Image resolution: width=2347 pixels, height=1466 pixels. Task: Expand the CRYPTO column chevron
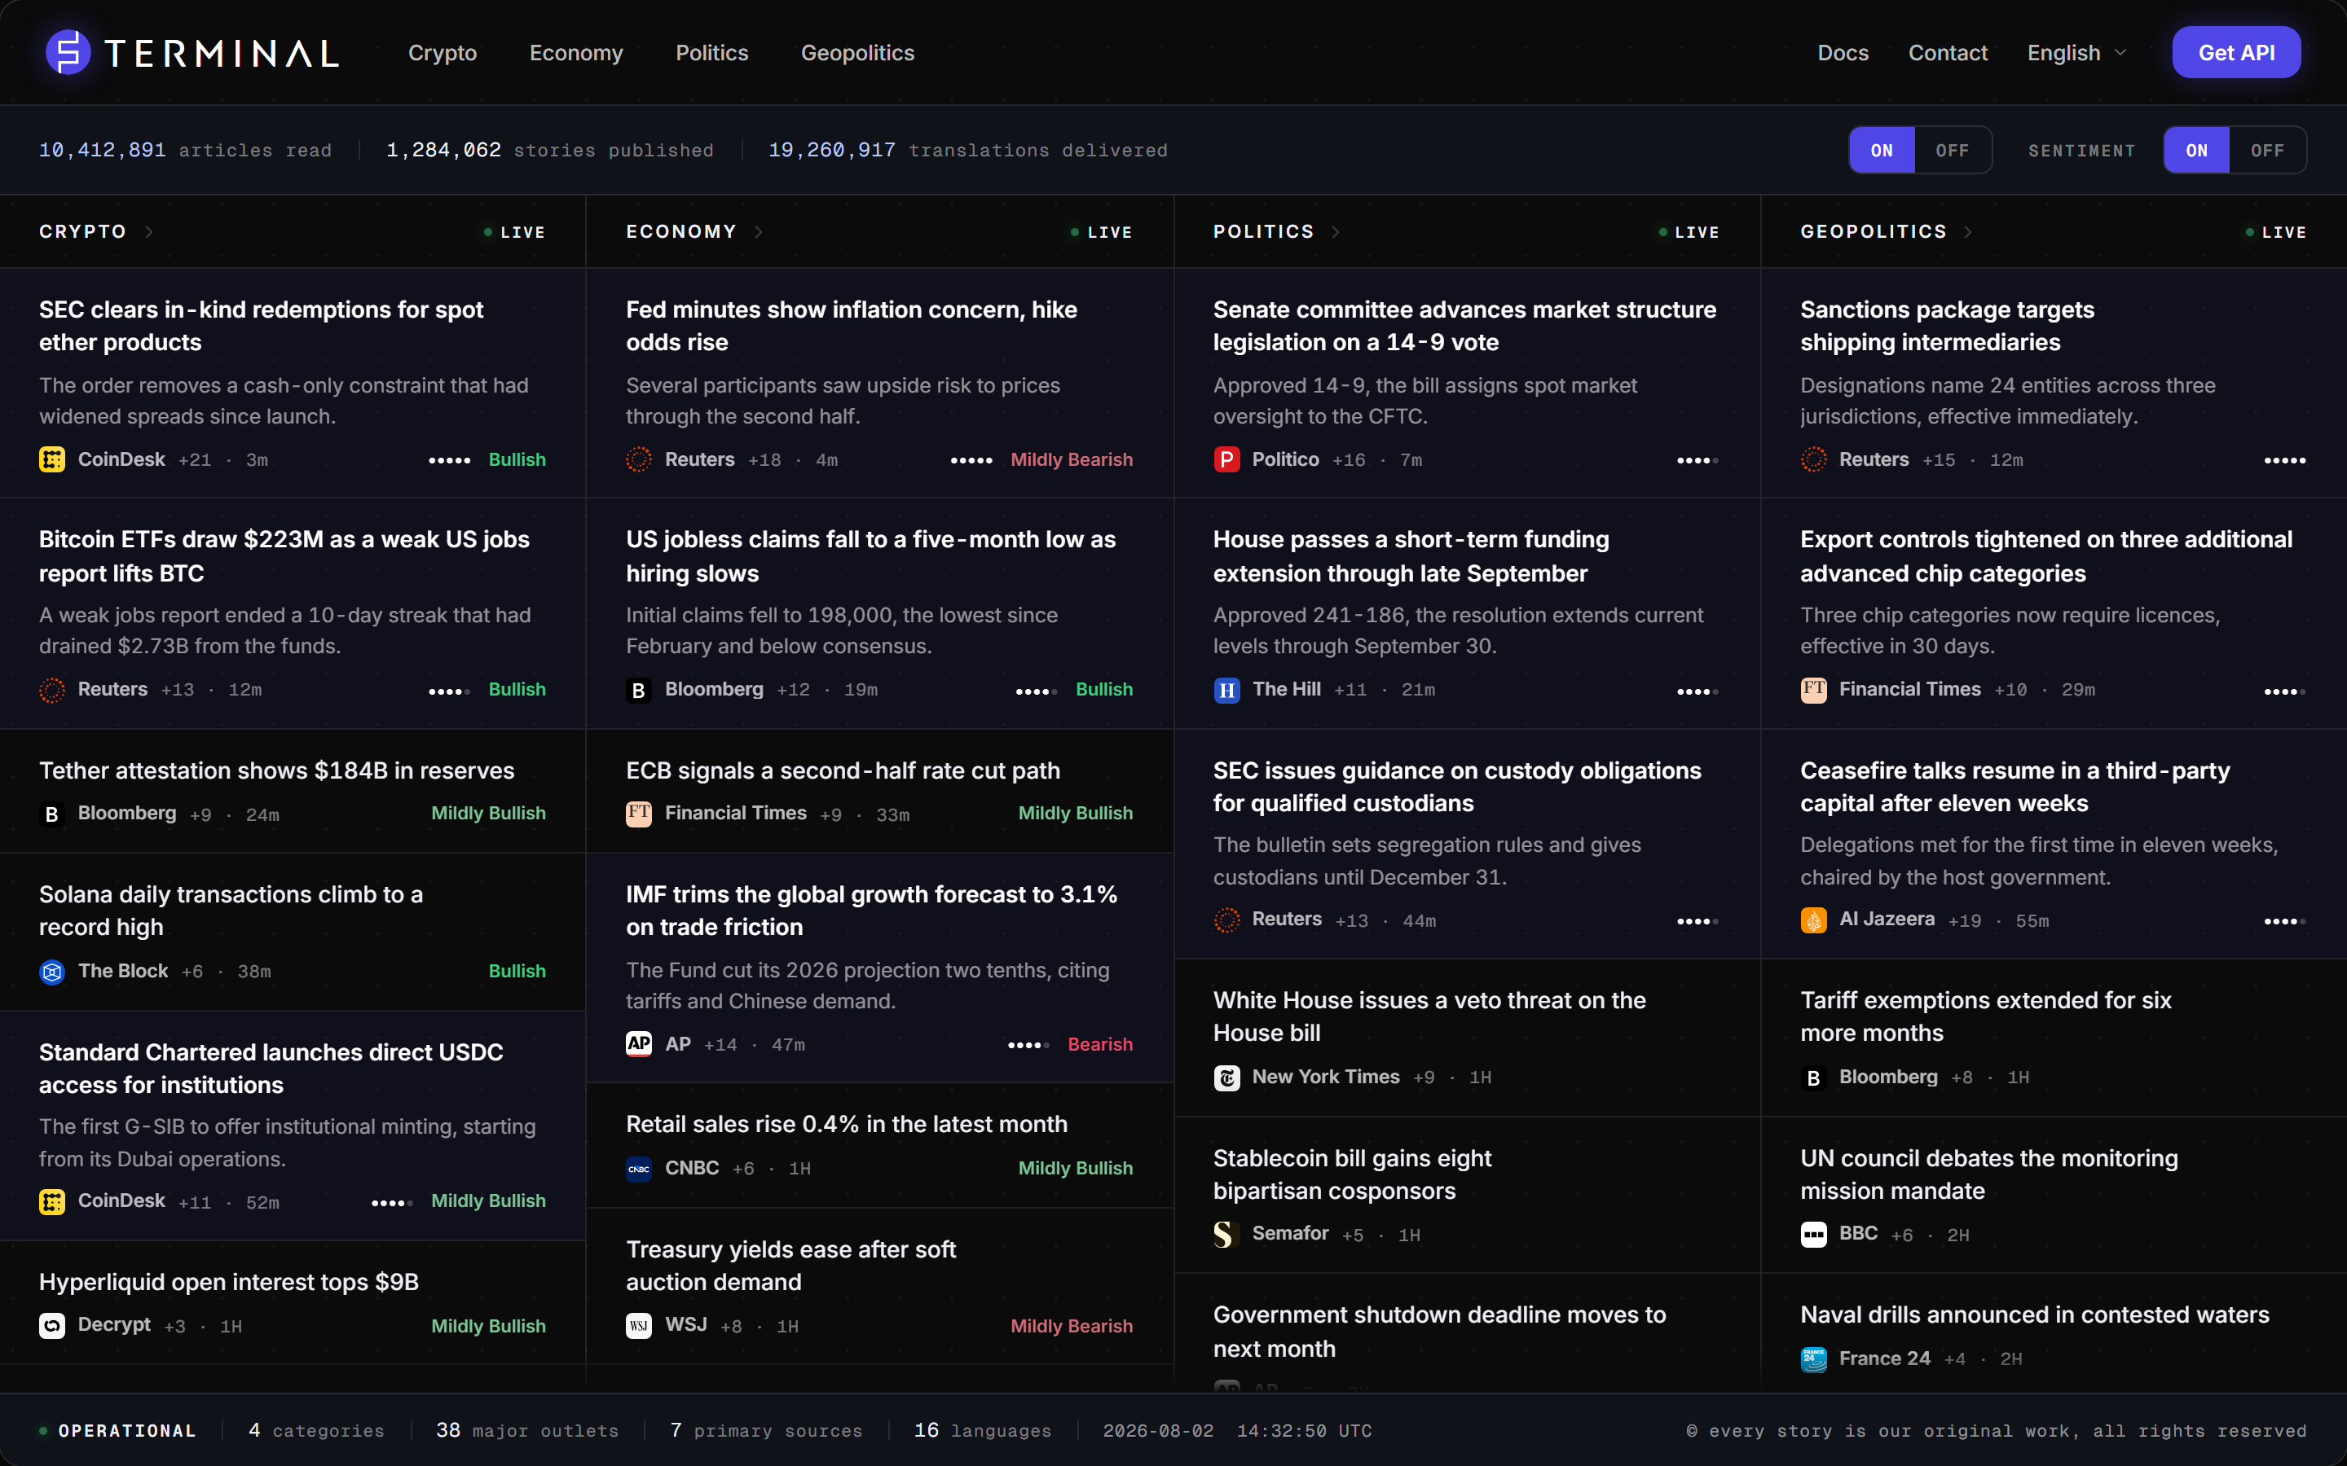tap(149, 232)
